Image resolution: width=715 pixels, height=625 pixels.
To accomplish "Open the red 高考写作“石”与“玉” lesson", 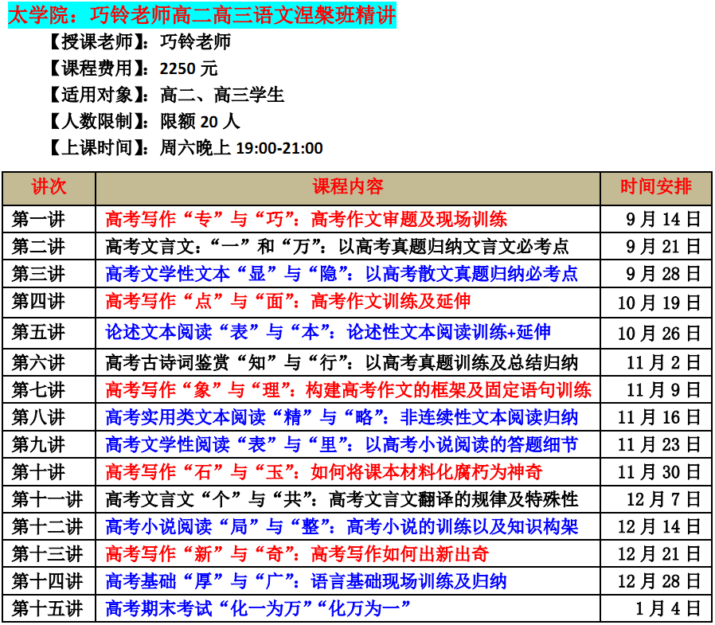I will coord(323,471).
